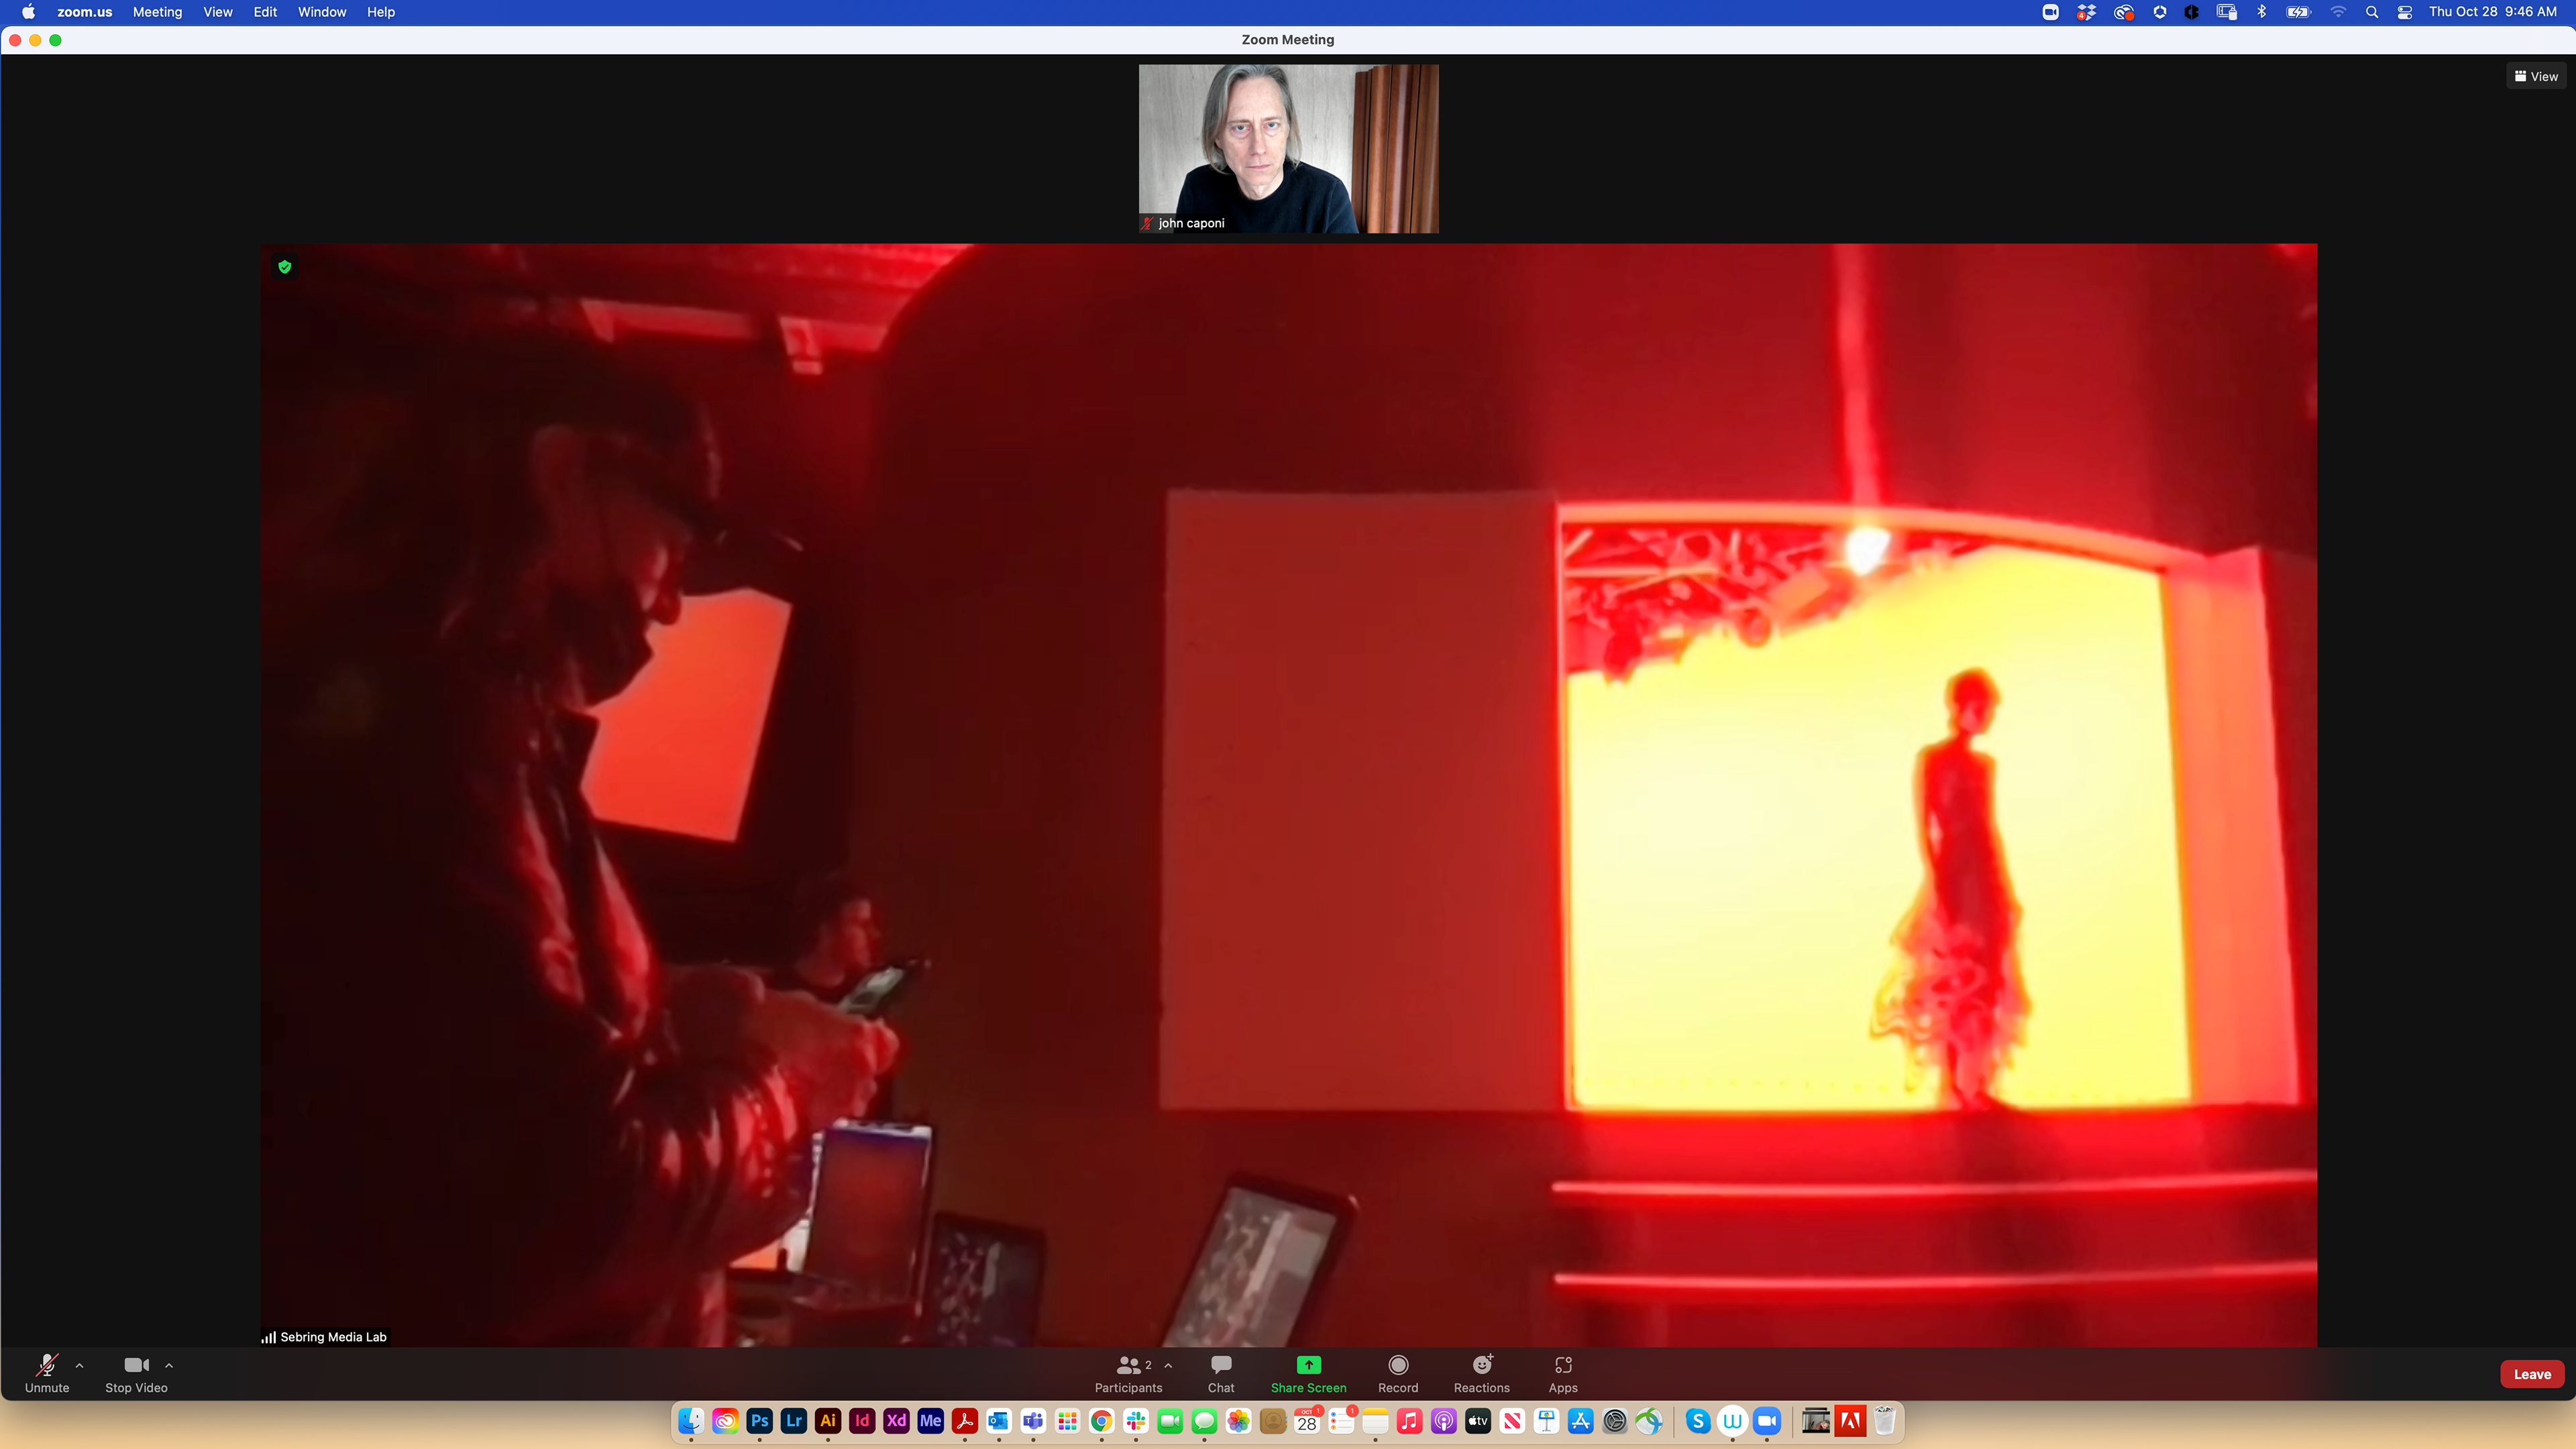This screenshot has width=2576, height=1449.
Task: Open Dropbox from the menu bar
Action: click(x=2086, y=12)
